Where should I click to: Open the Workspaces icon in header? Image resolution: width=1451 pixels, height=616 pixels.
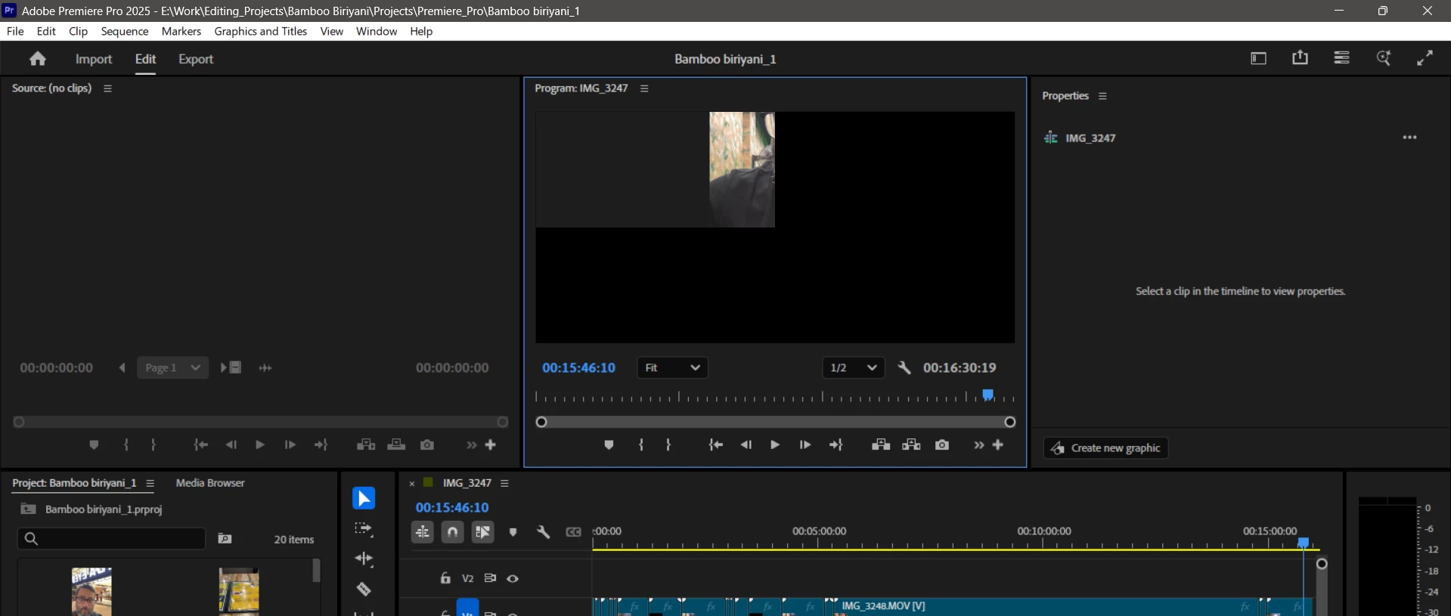[1258, 58]
